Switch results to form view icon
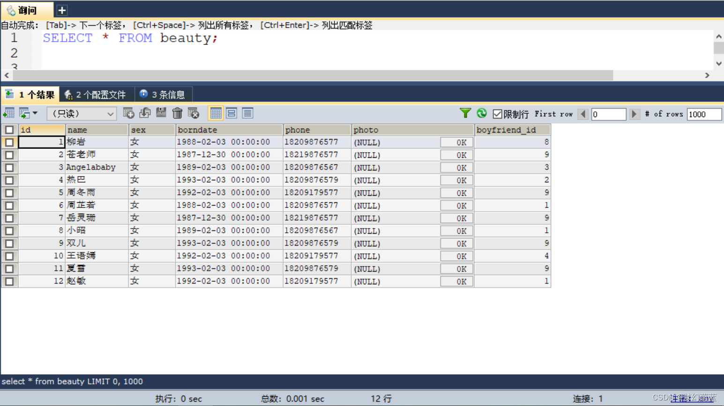 tap(231, 113)
